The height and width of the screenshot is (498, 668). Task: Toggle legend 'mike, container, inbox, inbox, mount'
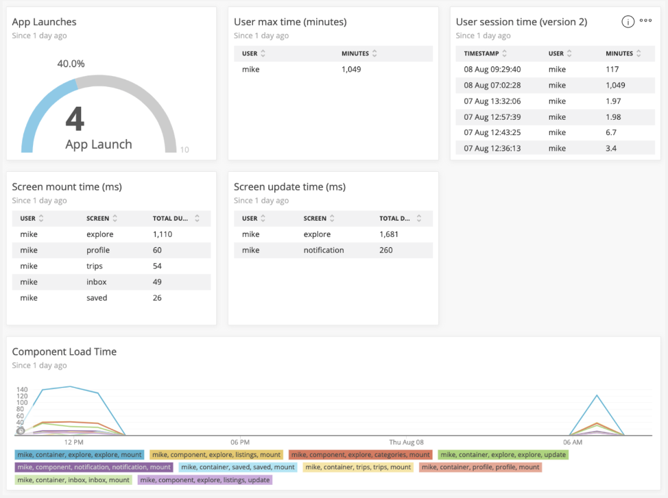pyautogui.click(x=73, y=480)
